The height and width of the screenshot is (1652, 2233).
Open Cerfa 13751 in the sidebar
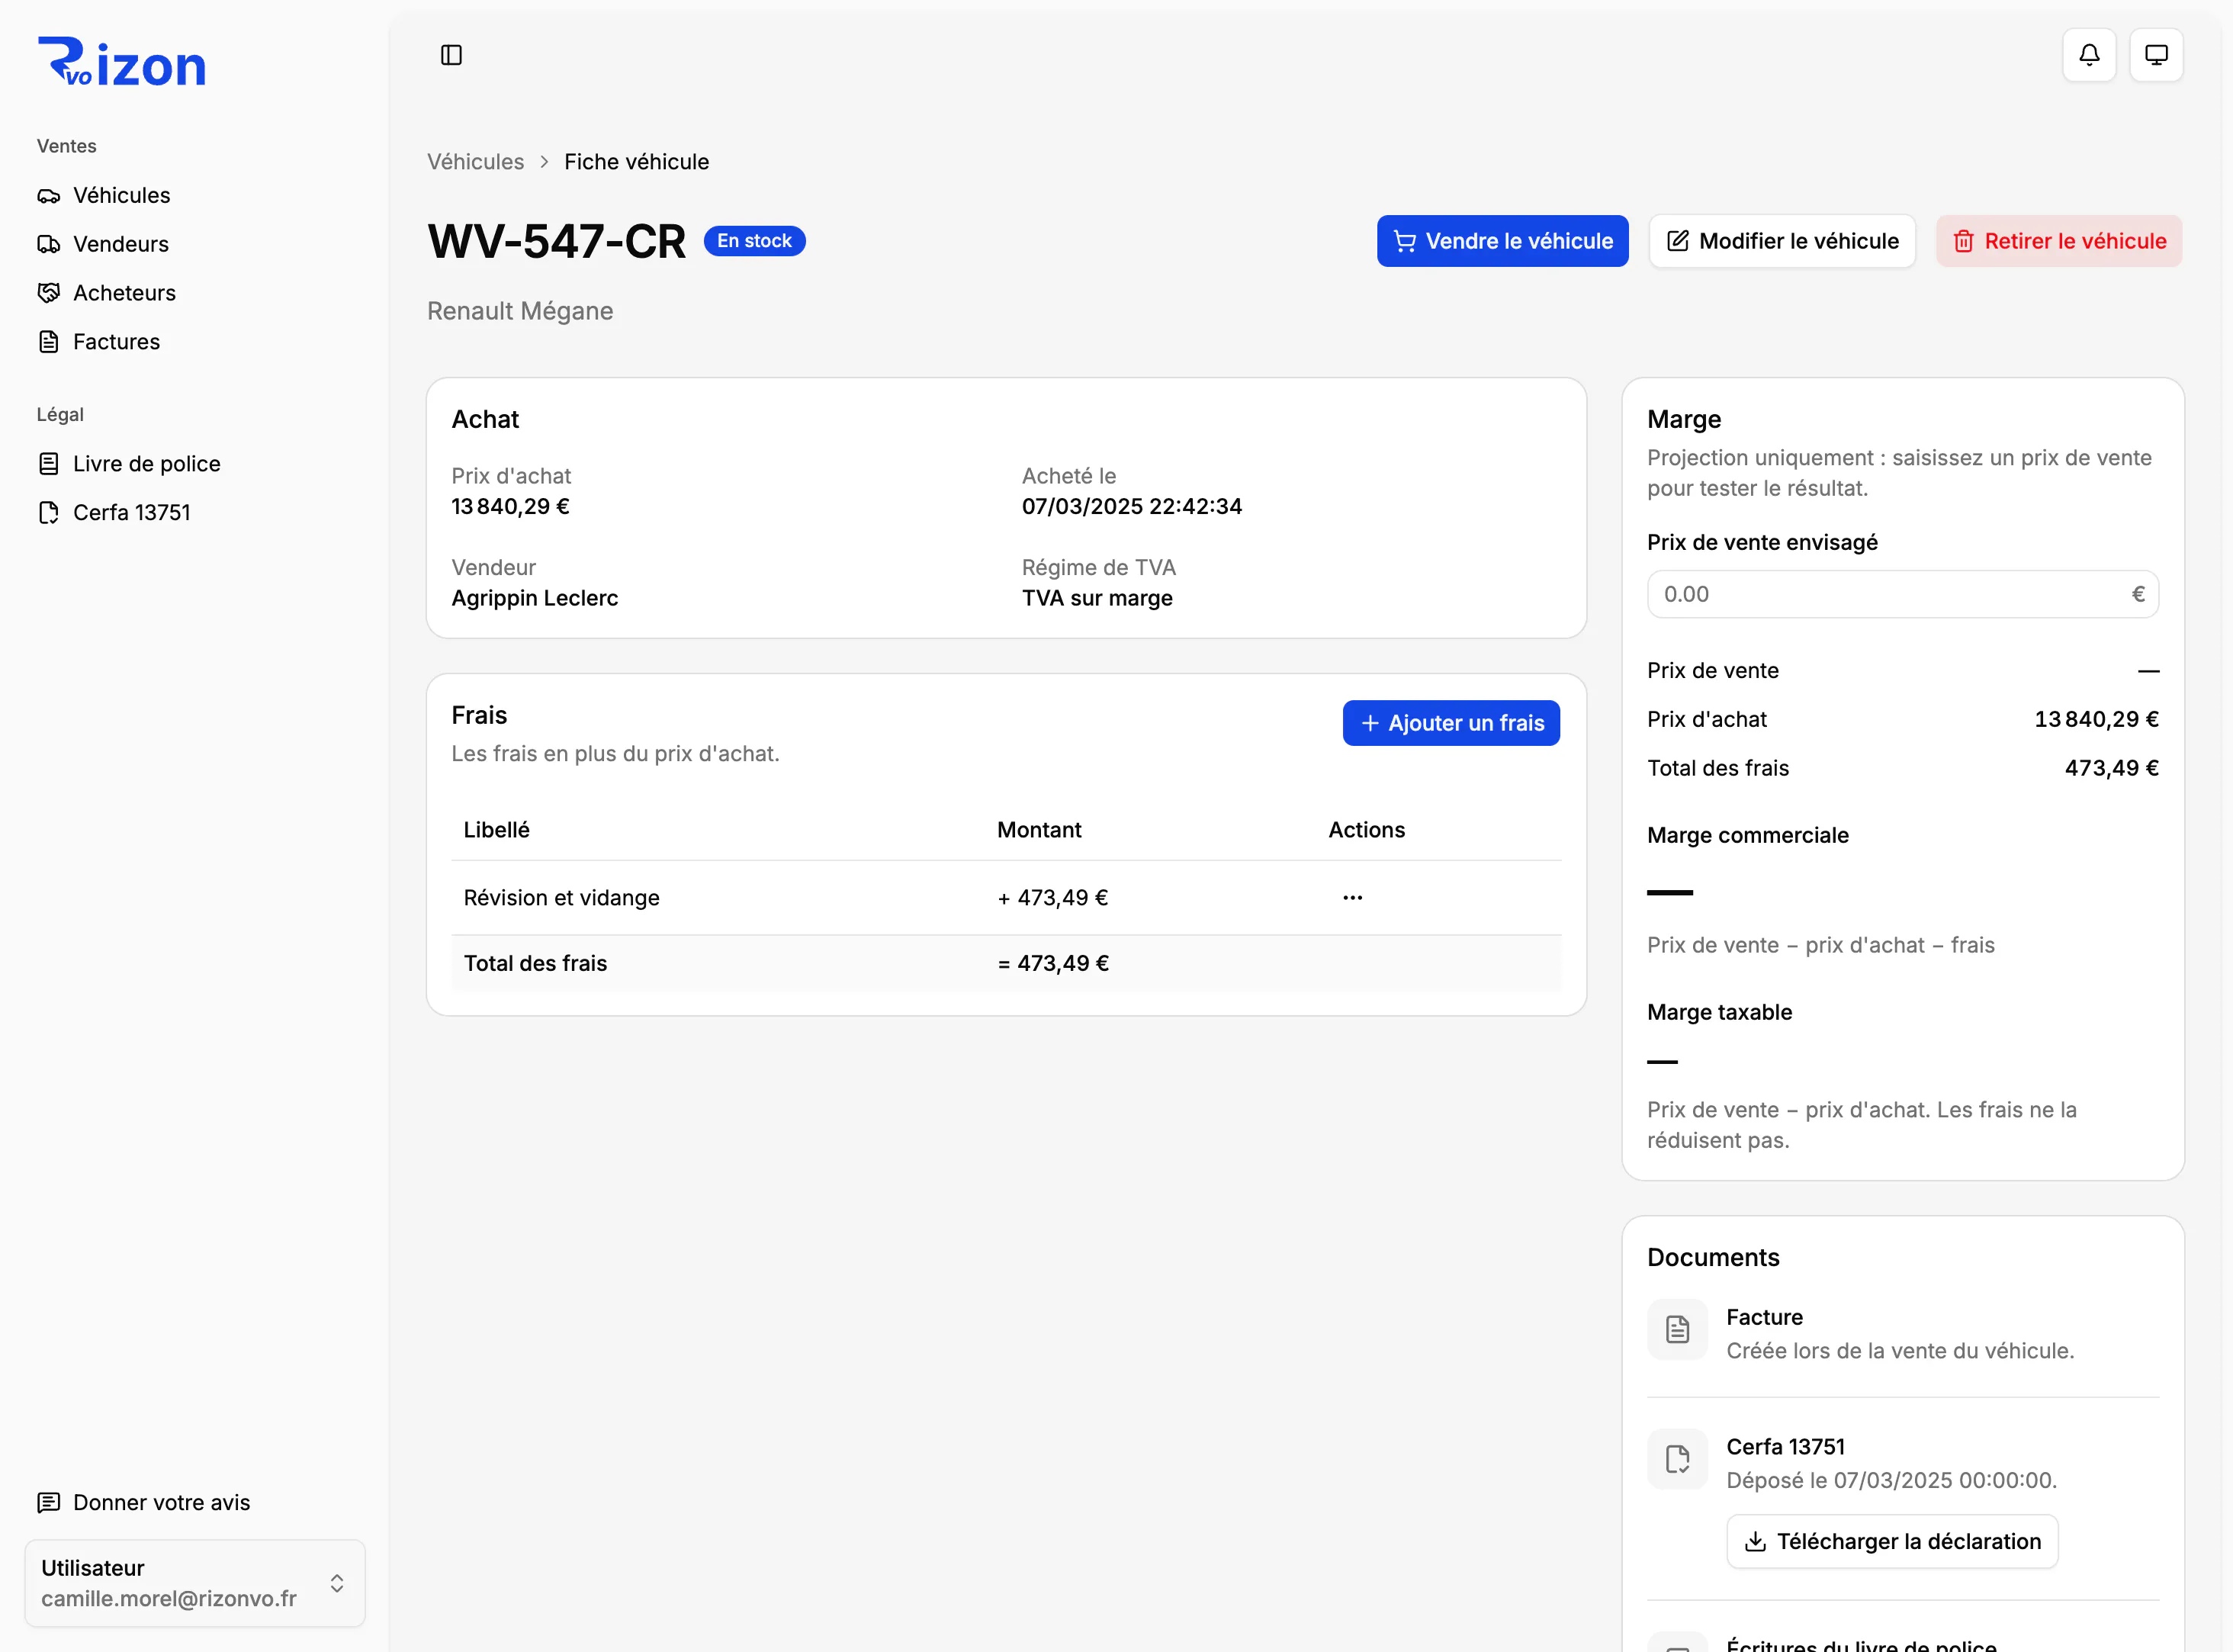(195, 513)
